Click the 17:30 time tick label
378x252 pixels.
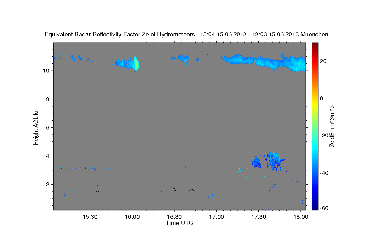[258, 217]
